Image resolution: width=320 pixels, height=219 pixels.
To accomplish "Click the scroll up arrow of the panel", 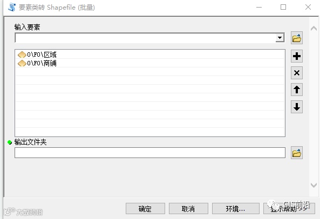I will (314, 29).
